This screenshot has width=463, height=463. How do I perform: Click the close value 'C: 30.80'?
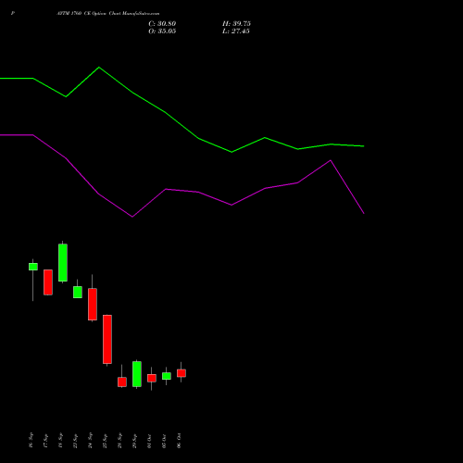(162, 24)
